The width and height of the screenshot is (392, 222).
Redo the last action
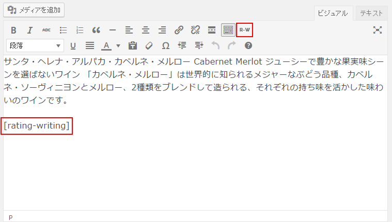[232, 46]
